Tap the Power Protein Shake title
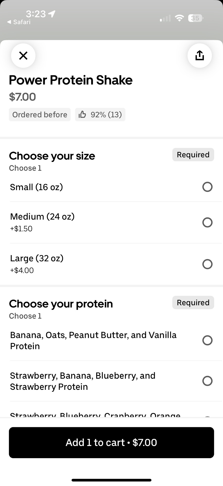Viewport: 223px width, 486px height. click(x=71, y=80)
